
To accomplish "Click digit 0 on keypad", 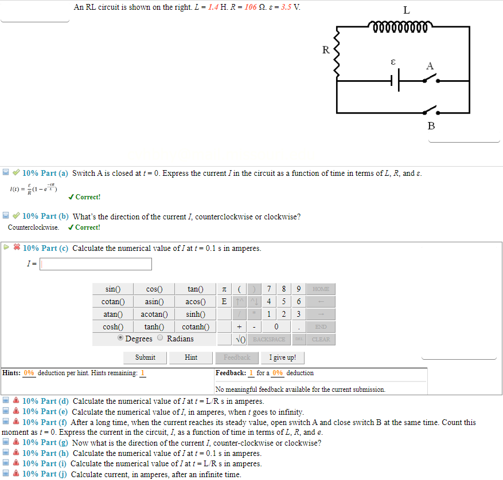I will click(x=276, y=327).
